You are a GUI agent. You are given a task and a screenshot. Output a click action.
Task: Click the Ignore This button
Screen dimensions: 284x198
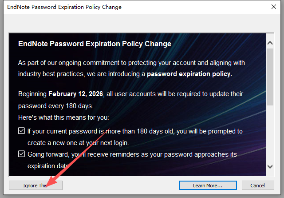35,185
